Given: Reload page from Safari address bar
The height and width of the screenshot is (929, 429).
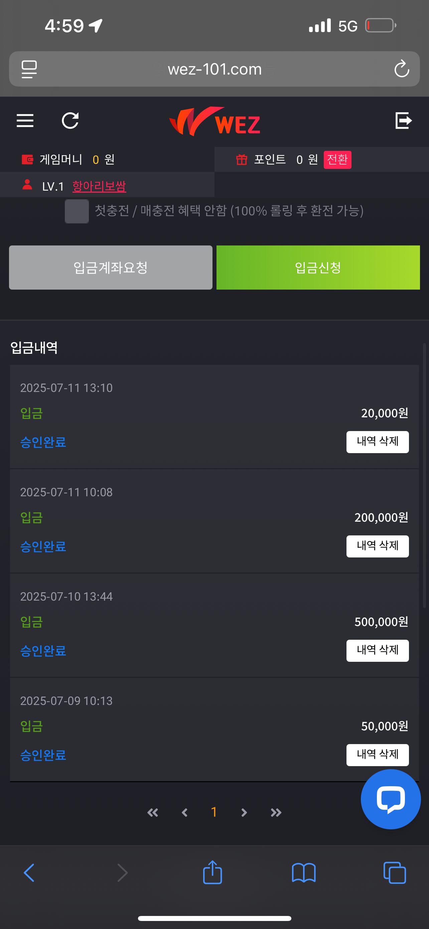Looking at the screenshot, I should click(x=402, y=69).
